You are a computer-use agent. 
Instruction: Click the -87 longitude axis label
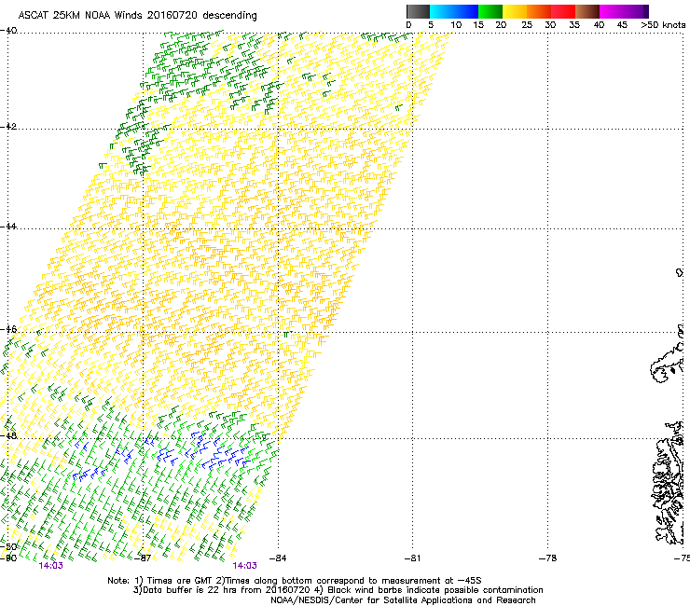tap(143, 558)
